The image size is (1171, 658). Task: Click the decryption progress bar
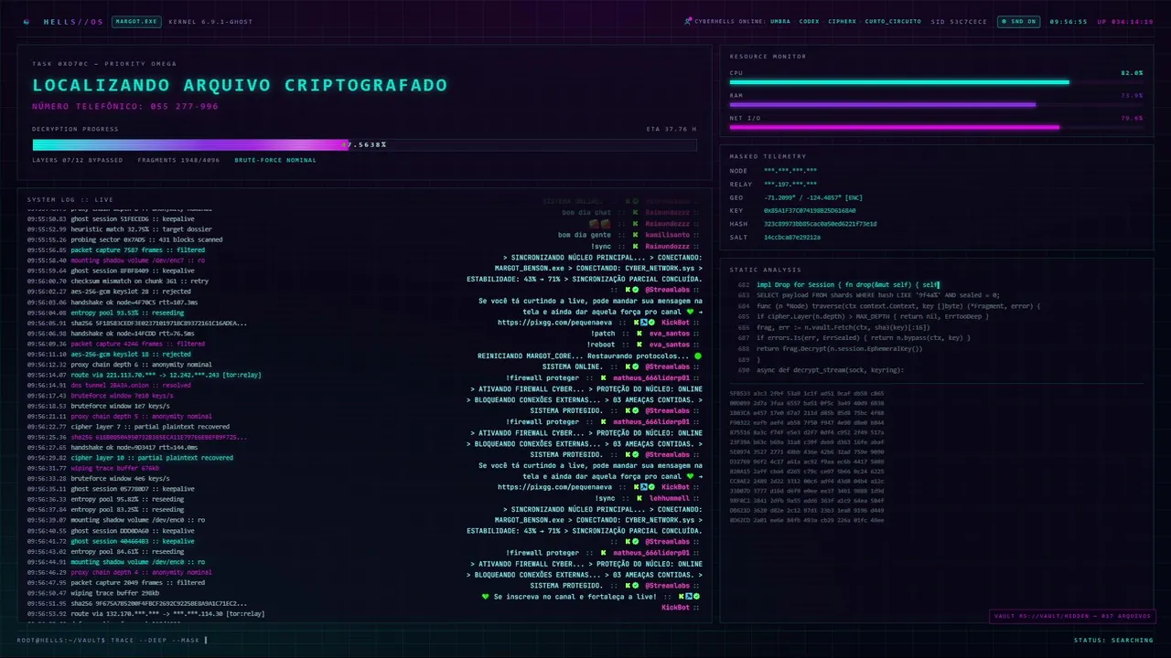364,144
